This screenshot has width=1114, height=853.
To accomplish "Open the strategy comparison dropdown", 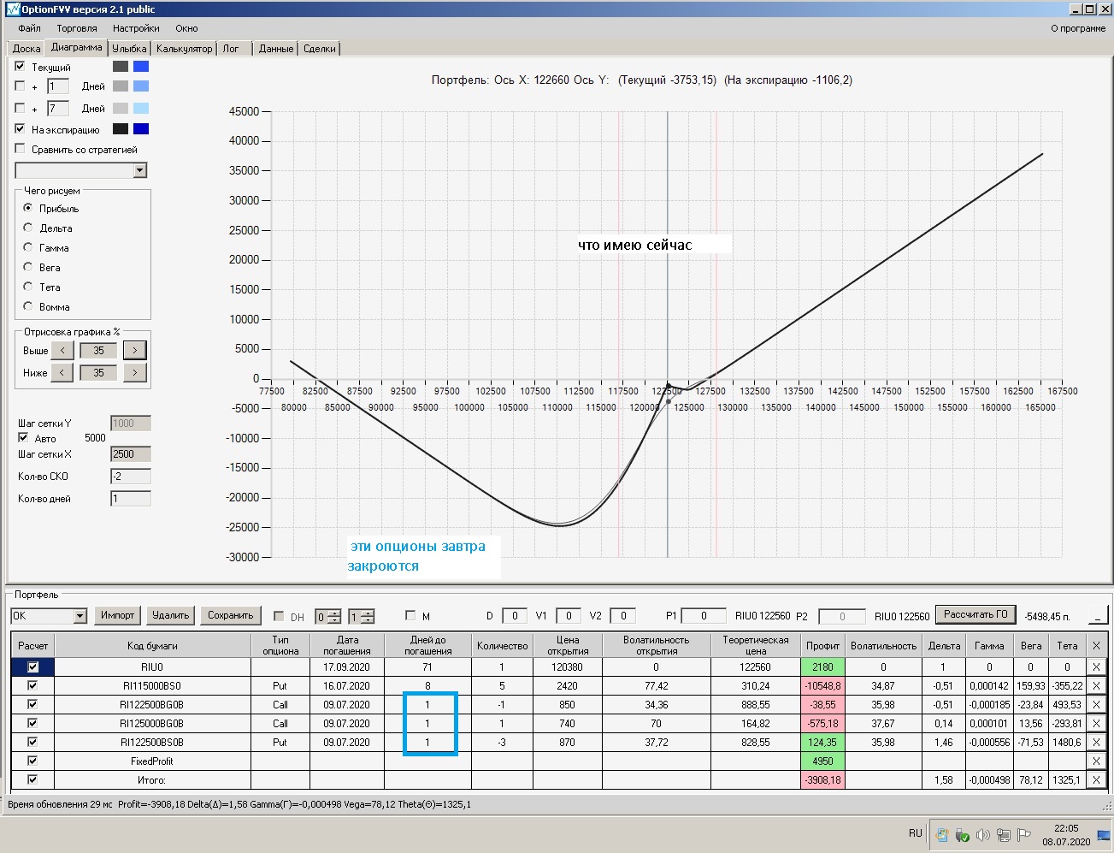I will [140, 170].
